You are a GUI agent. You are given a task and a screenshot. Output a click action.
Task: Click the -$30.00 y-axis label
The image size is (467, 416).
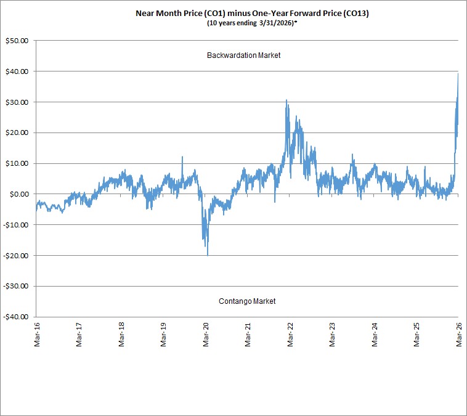click(x=16, y=286)
